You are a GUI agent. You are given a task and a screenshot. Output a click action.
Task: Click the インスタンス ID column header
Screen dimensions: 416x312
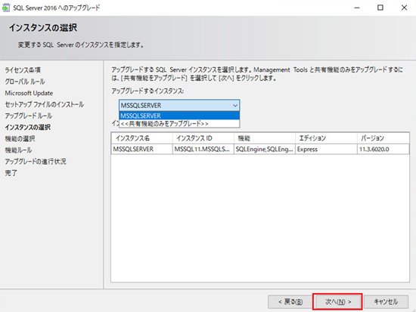click(203, 138)
